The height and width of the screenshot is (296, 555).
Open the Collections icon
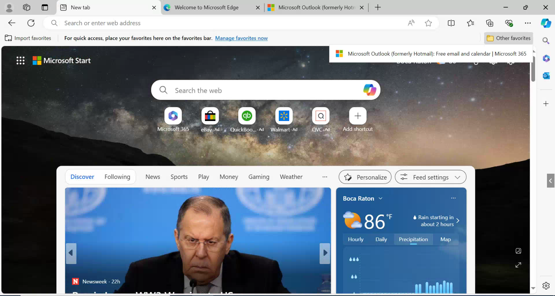[x=489, y=23]
